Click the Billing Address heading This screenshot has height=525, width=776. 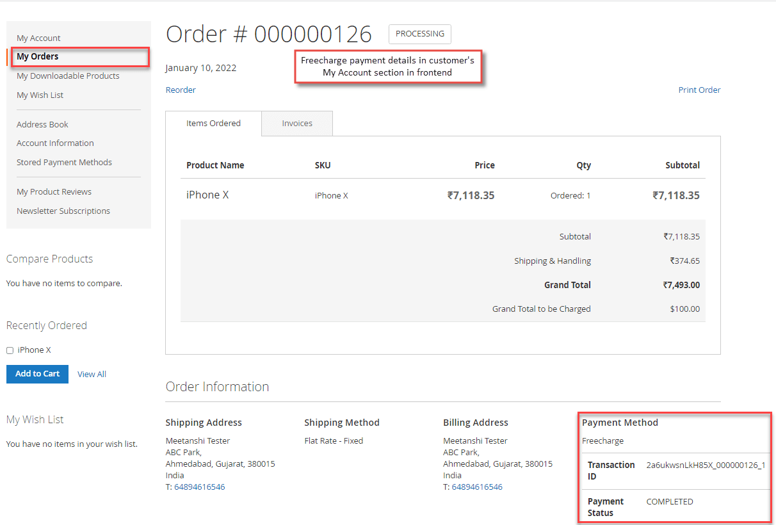coord(476,423)
